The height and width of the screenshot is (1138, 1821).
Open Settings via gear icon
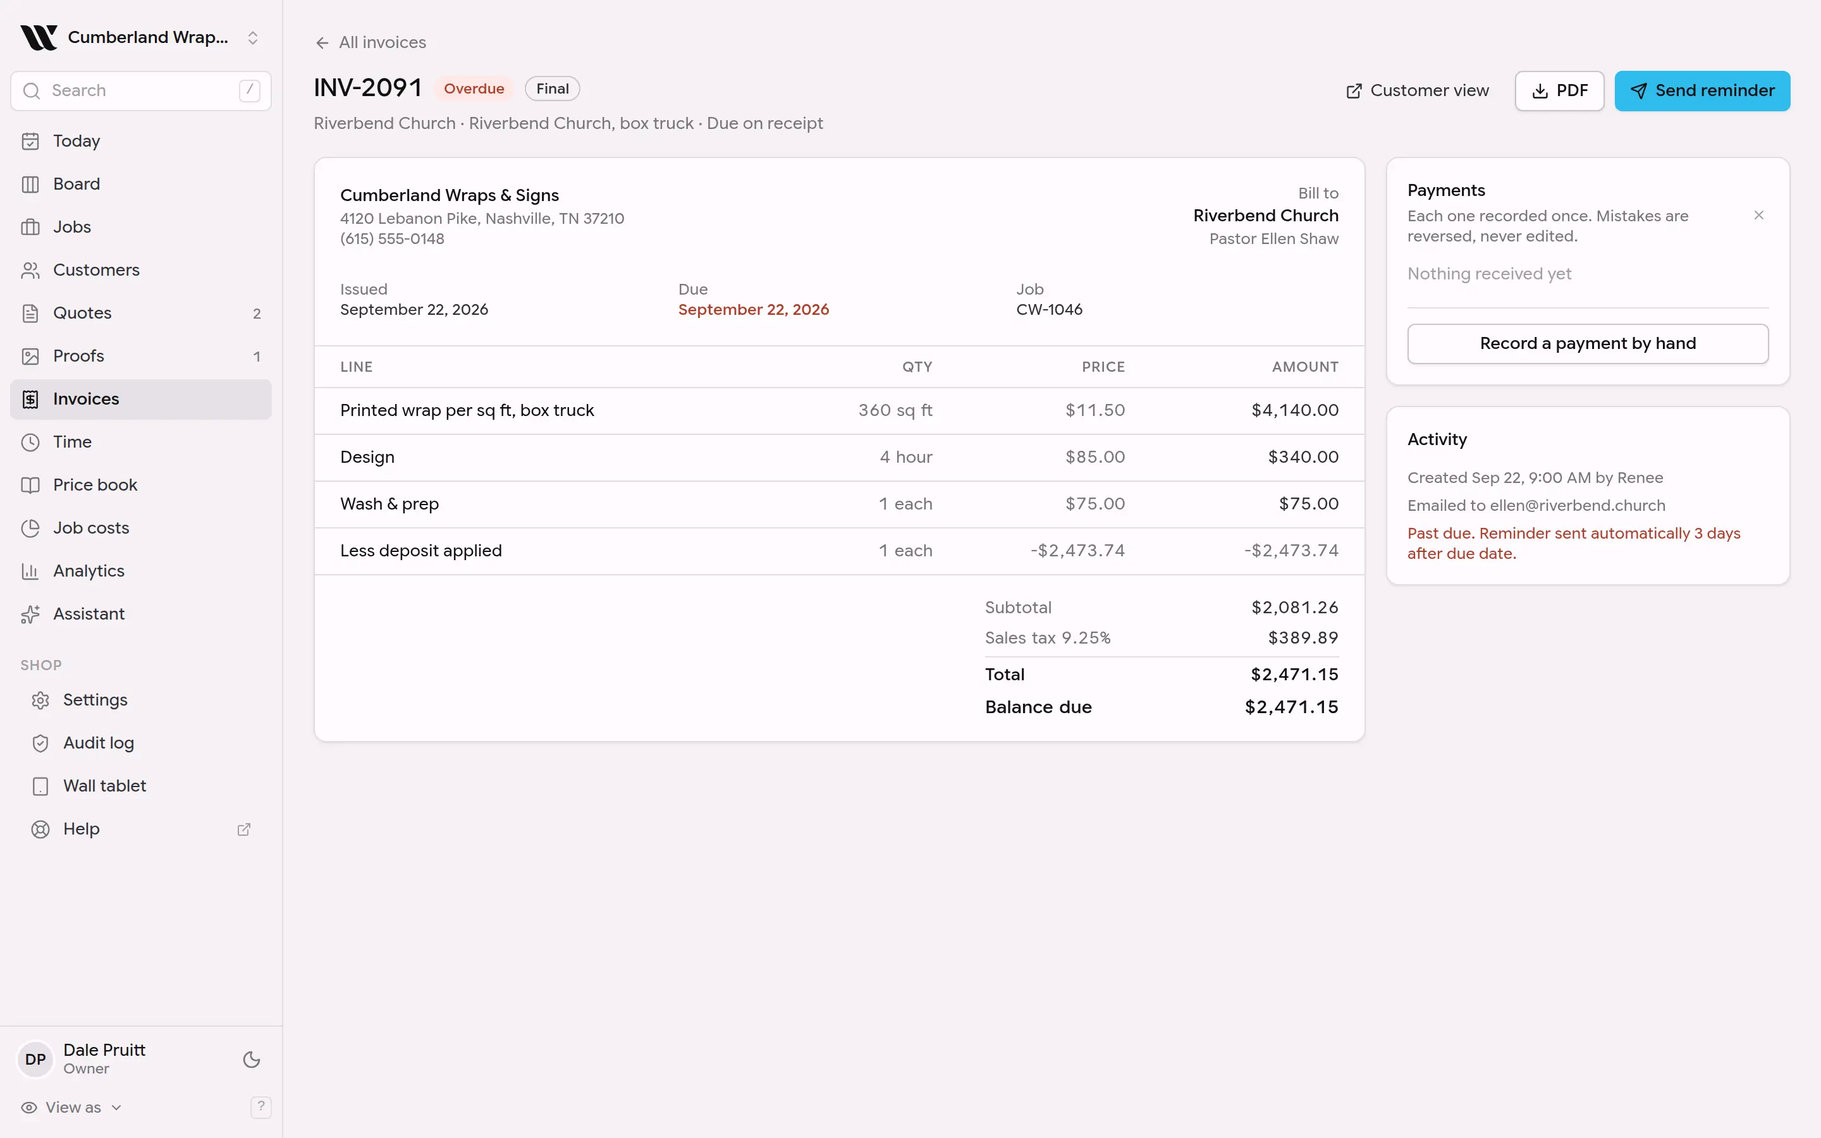[40, 700]
